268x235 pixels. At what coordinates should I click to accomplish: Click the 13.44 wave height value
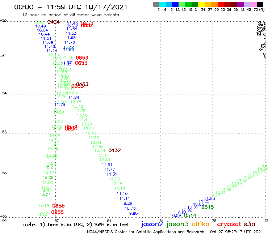point(100,150)
